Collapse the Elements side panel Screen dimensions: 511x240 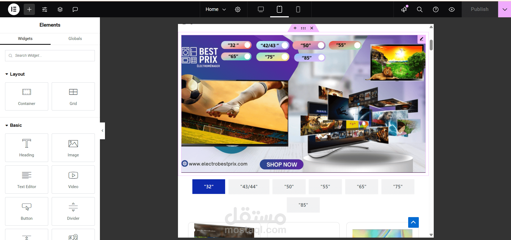(102, 131)
